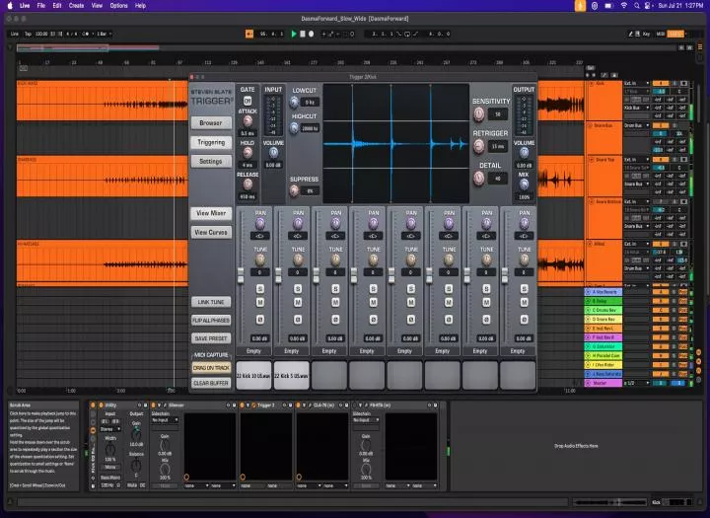Image resolution: width=710 pixels, height=518 pixels.
Task: Open Spotlight search in the menu bar
Action: 637,6
